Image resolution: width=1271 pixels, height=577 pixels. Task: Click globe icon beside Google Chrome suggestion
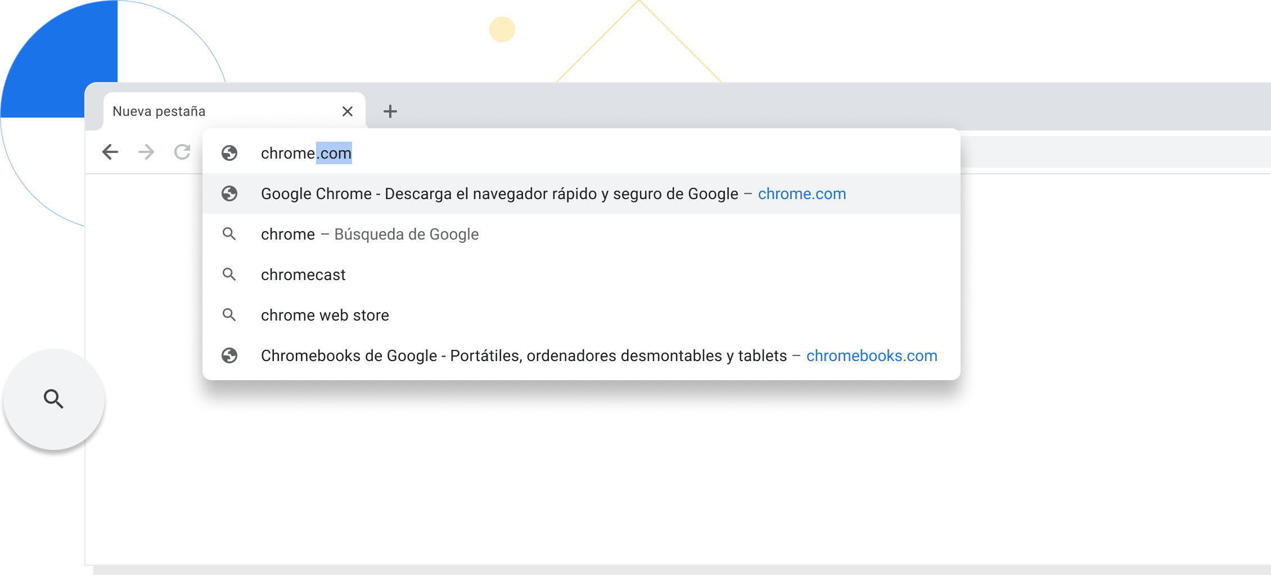(x=229, y=194)
